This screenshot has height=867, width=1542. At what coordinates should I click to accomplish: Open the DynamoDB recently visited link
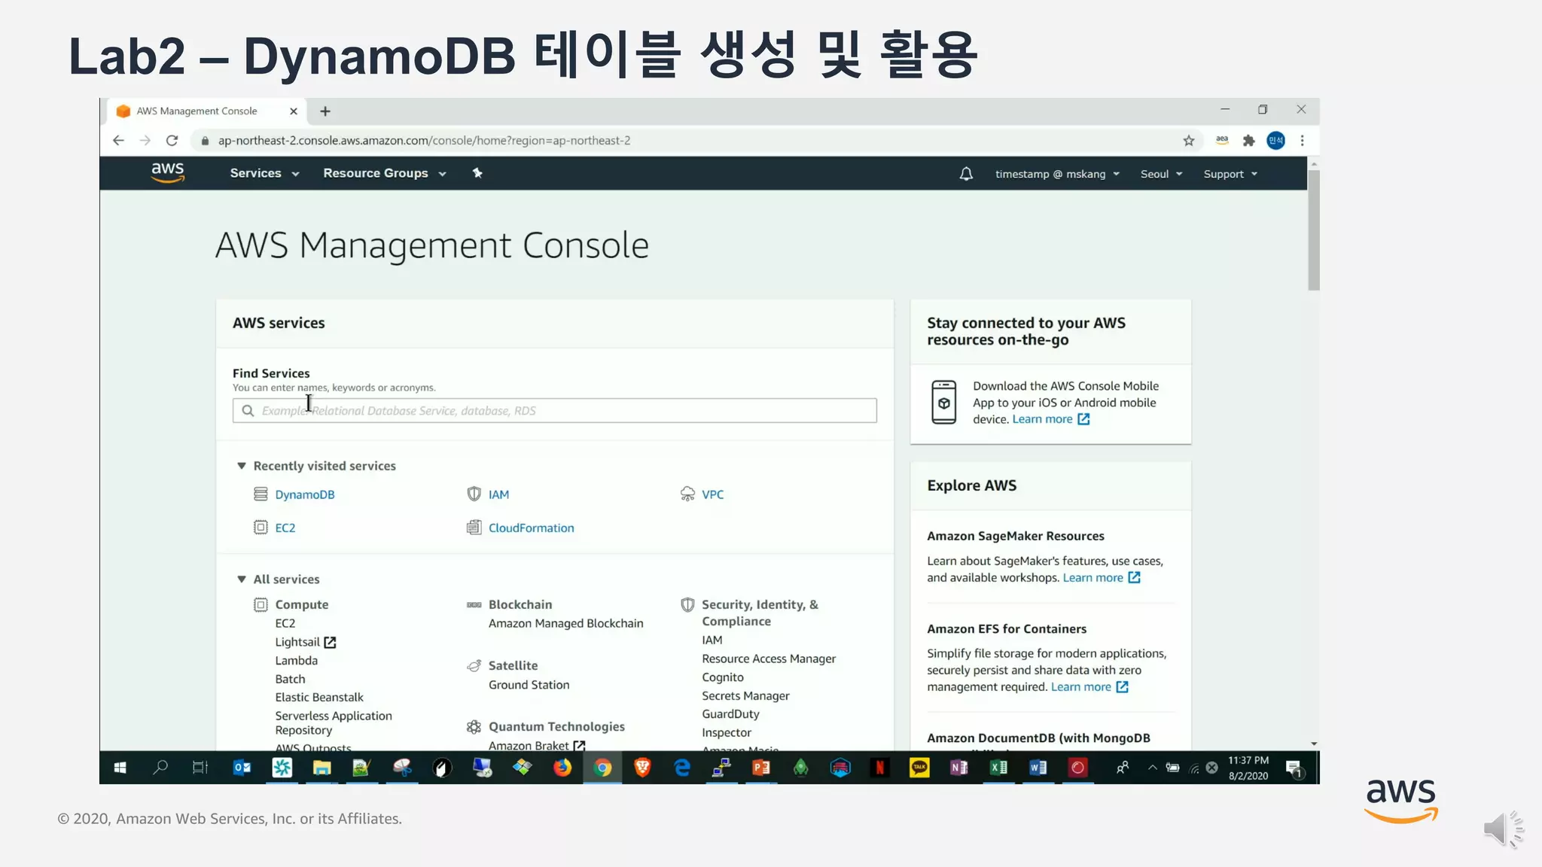(x=304, y=494)
